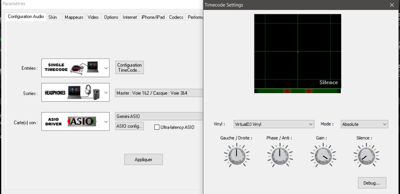Click the Silence knob
The image size is (400, 194).
pos(366,155)
